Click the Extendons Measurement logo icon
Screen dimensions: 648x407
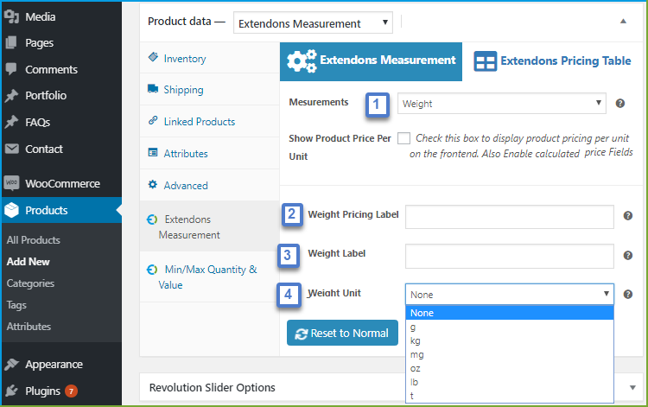point(152,219)
